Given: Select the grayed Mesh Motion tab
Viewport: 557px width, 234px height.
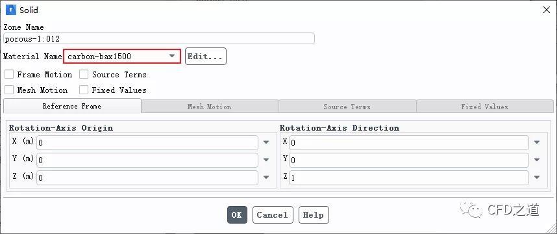Looking at the screenshot, I should click(x=210, y=107).
